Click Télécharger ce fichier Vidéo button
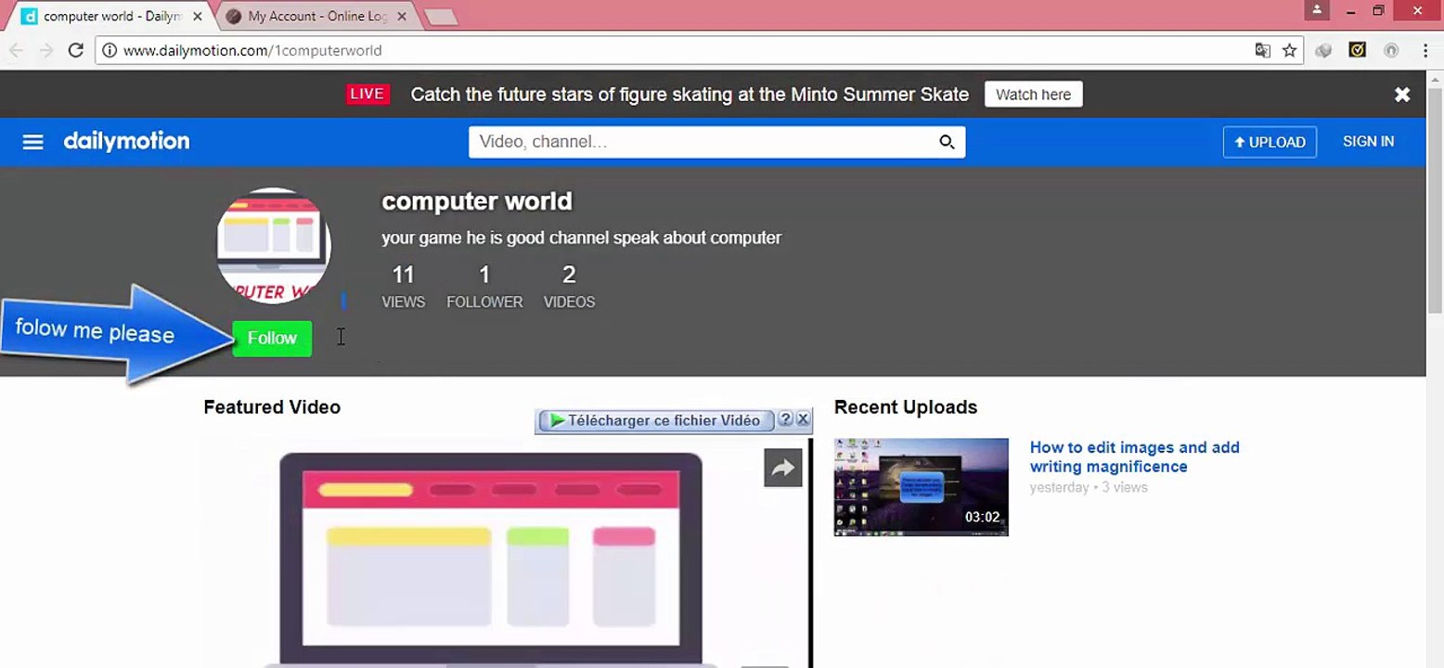The height and width of the screenshot is (668, 1444). 655,420
